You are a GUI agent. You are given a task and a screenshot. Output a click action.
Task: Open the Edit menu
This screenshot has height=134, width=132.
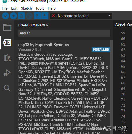coord(14,8)
